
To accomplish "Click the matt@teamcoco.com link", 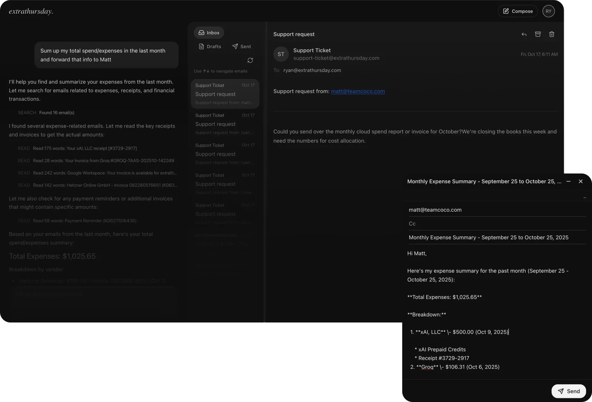I will (357, 91).
